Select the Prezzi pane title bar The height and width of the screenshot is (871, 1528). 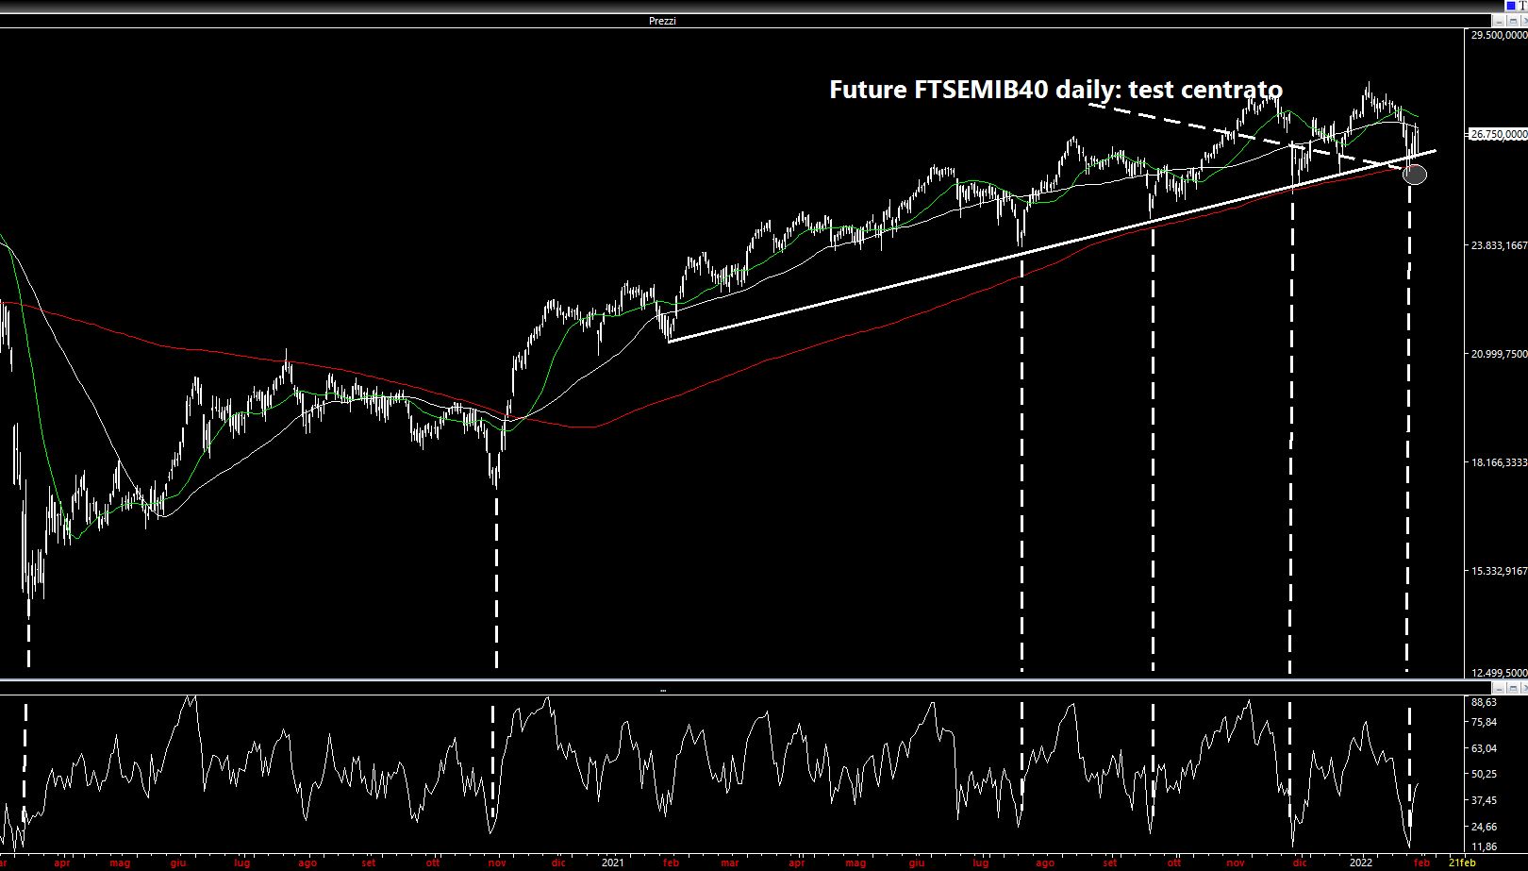click(745, 21)
